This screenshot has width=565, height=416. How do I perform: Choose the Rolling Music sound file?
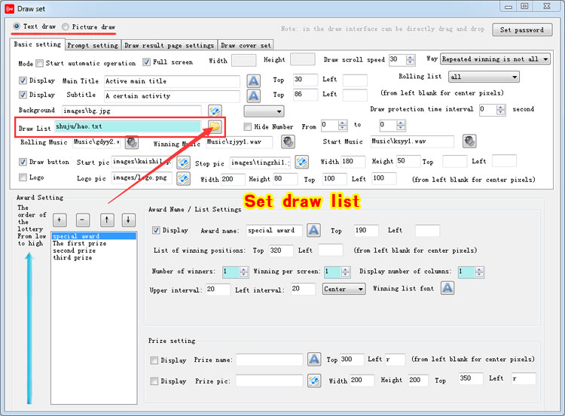pyautogui.click(x=132, y=142)
